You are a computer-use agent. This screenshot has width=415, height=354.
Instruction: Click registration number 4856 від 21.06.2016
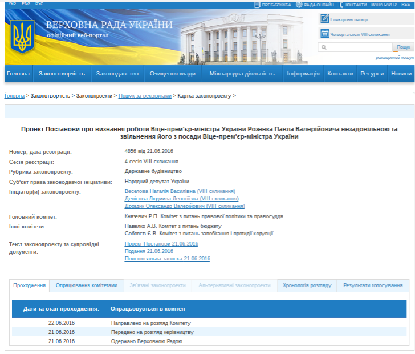(149, 151)
